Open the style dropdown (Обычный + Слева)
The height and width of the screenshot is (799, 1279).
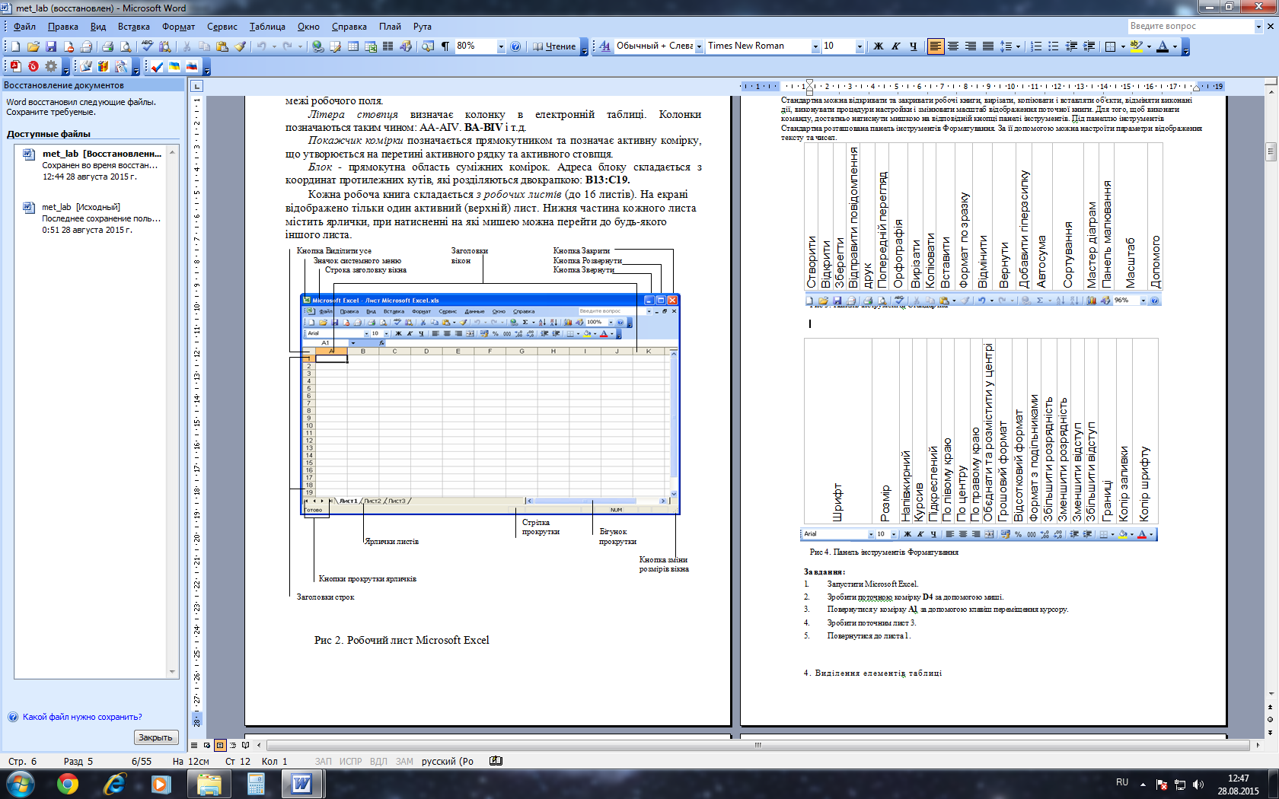coord(699,46)
